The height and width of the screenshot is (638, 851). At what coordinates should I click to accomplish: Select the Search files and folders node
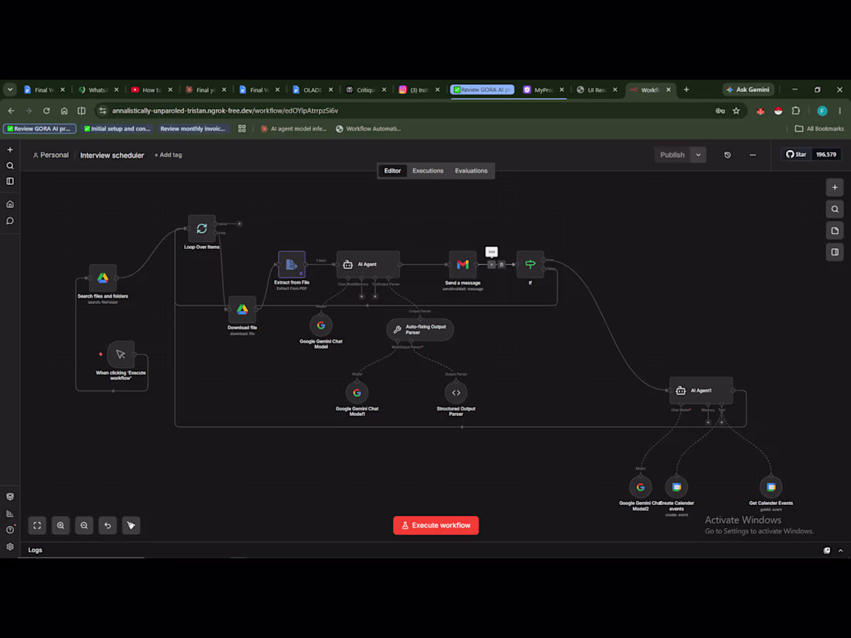103,278
